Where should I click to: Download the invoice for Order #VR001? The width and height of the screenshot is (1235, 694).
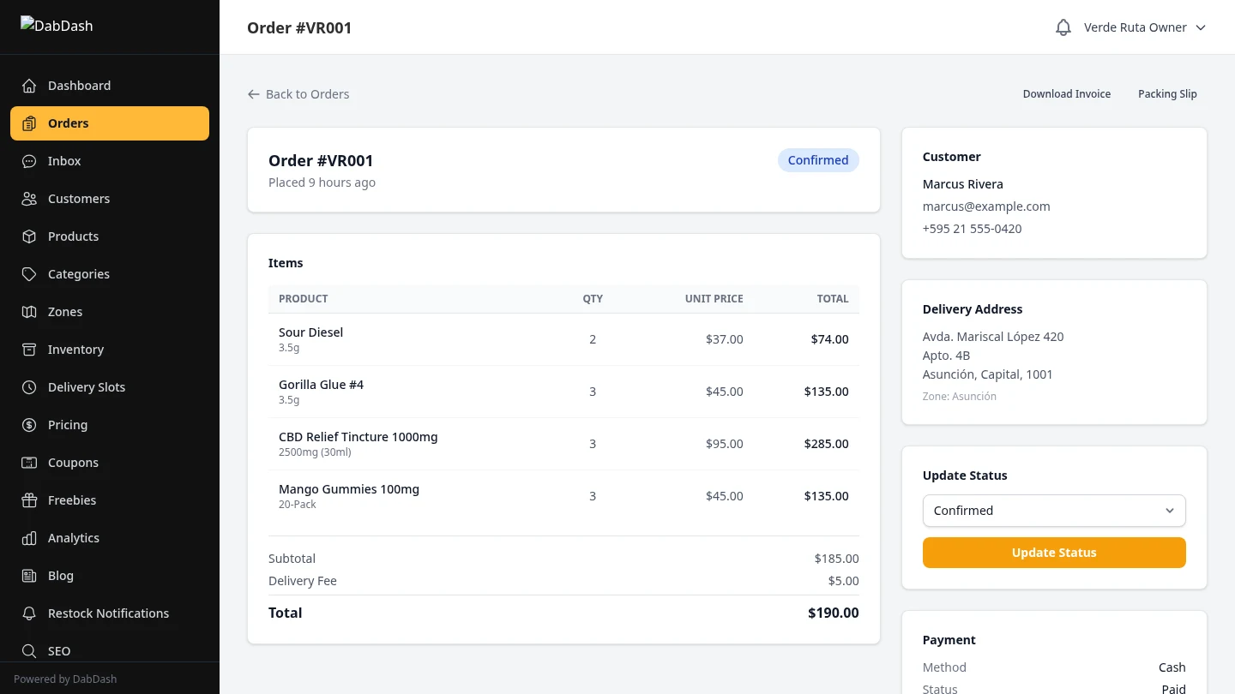point(1066,94)
